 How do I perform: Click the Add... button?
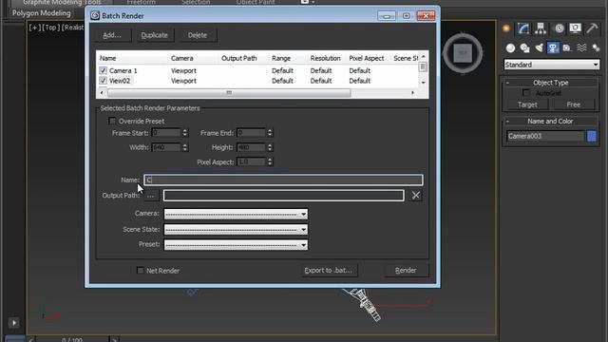coord(112,35)
